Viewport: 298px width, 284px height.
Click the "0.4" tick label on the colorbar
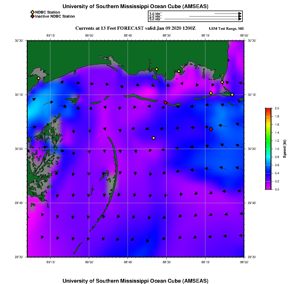click(x=277, y=173)
